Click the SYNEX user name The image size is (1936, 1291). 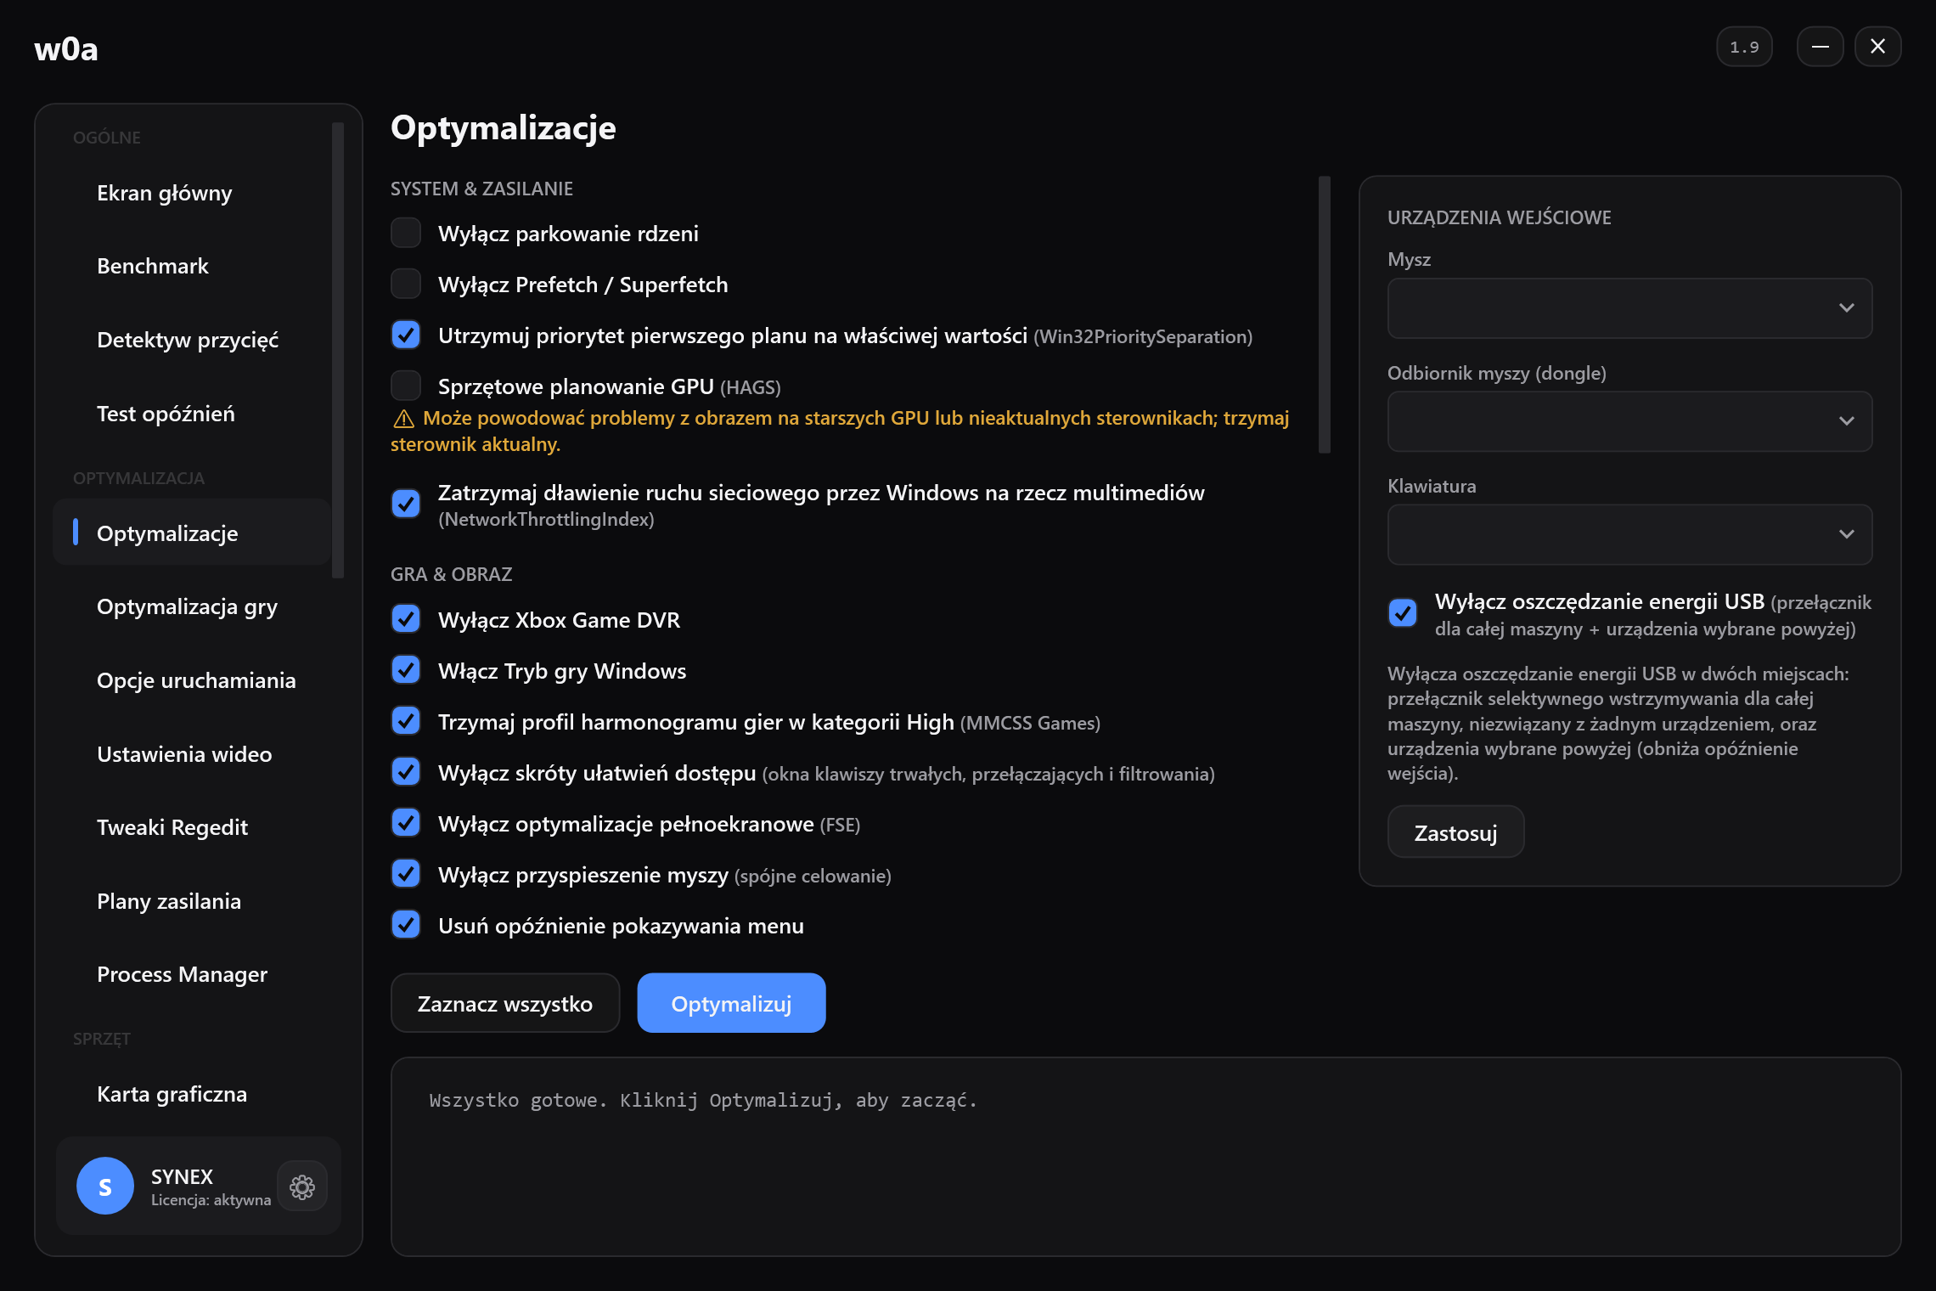pyautogui.click(x=182, y=1176)
